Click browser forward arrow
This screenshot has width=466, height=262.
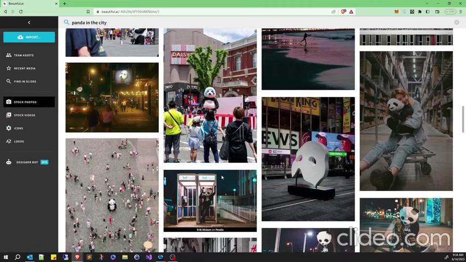[13, 11]
